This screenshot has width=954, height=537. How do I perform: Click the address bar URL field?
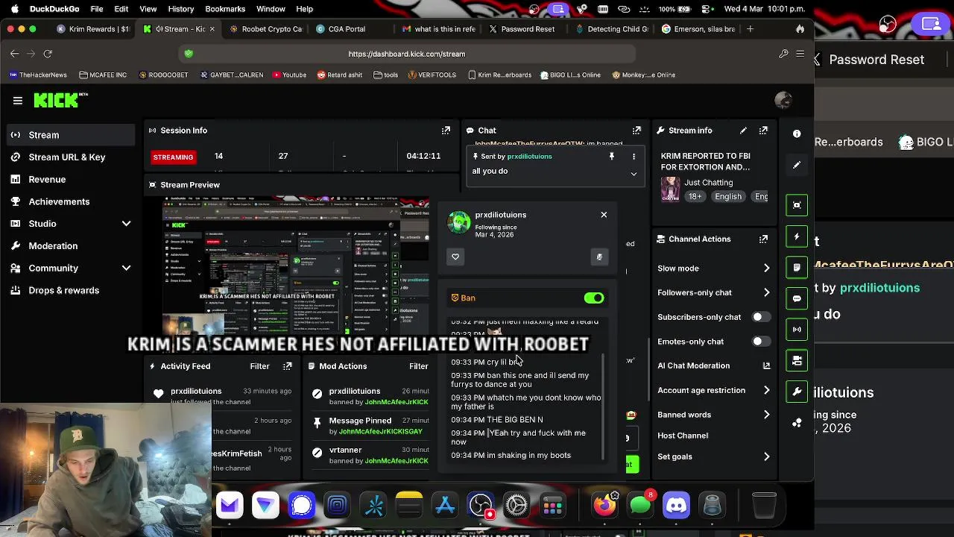407,54
